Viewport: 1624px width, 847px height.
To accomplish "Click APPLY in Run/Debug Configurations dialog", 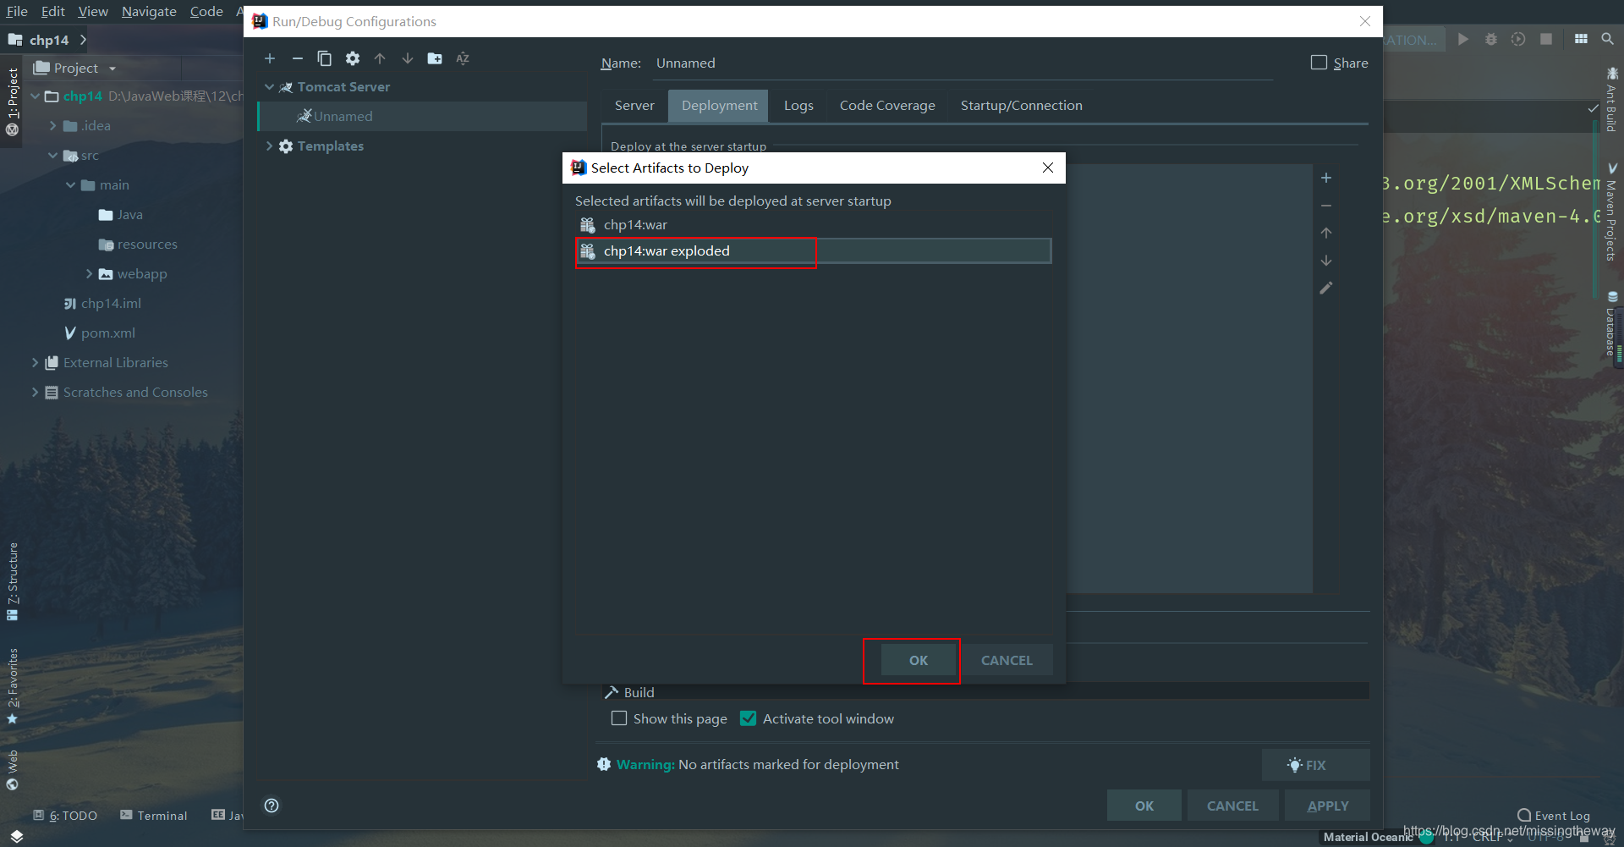I will (x=1327, y=806).
